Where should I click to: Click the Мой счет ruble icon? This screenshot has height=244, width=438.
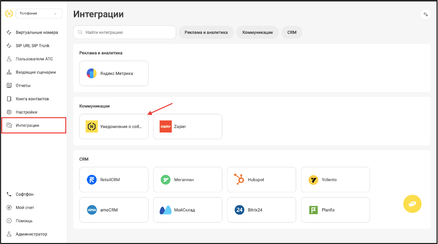(9, 207)
